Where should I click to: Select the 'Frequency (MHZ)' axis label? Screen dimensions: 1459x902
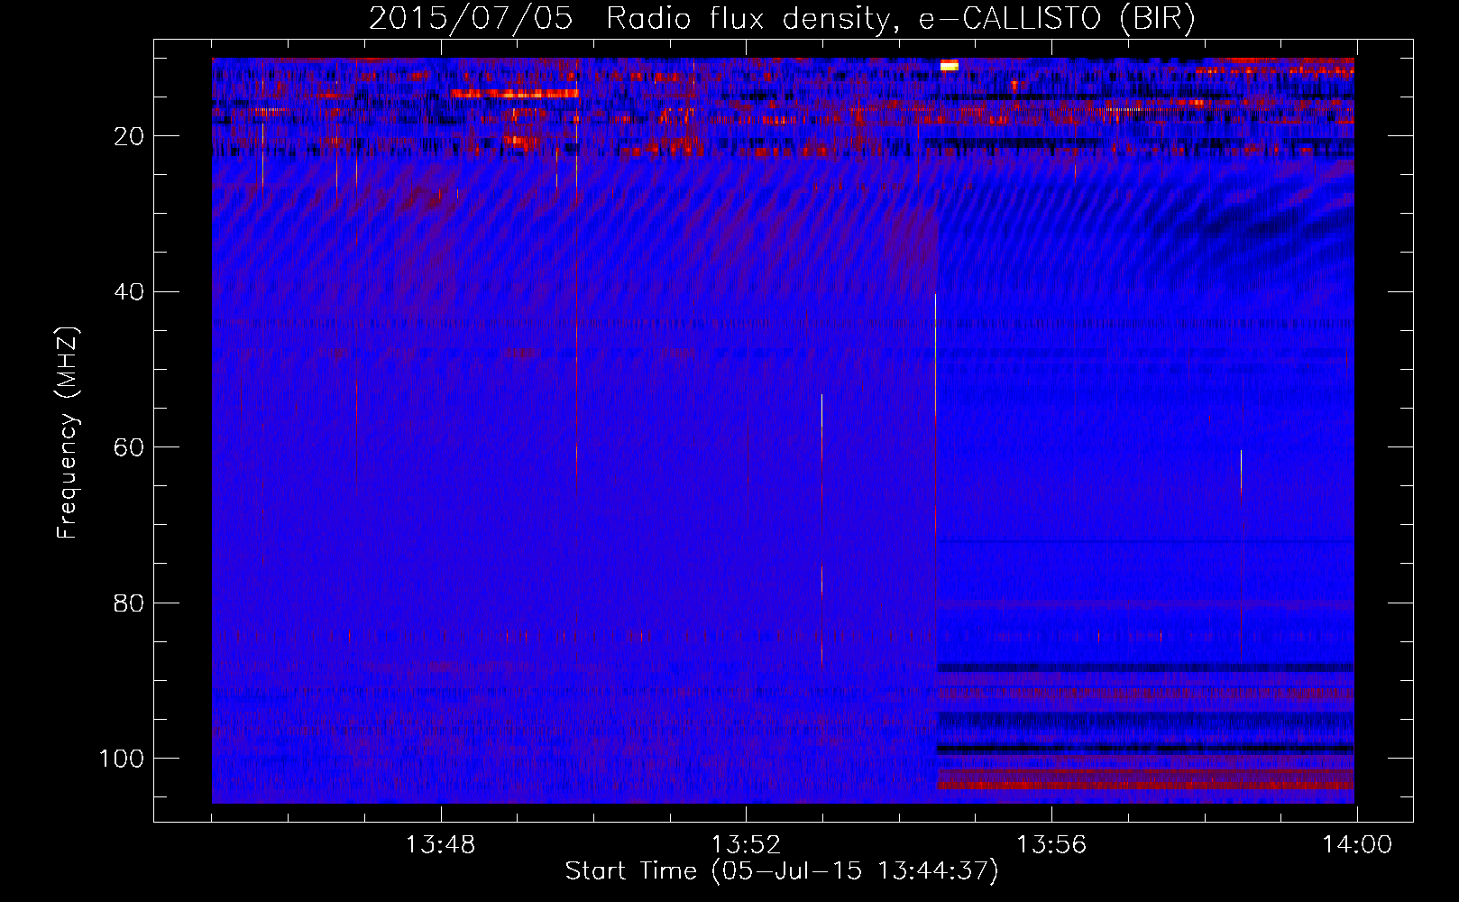[68, 432]
